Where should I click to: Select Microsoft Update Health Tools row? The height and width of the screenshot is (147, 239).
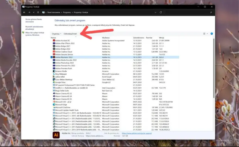coord(115,110)
